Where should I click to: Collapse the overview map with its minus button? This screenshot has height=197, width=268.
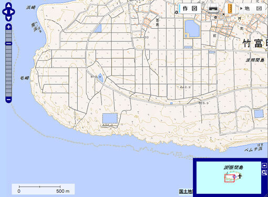[264, 165]
